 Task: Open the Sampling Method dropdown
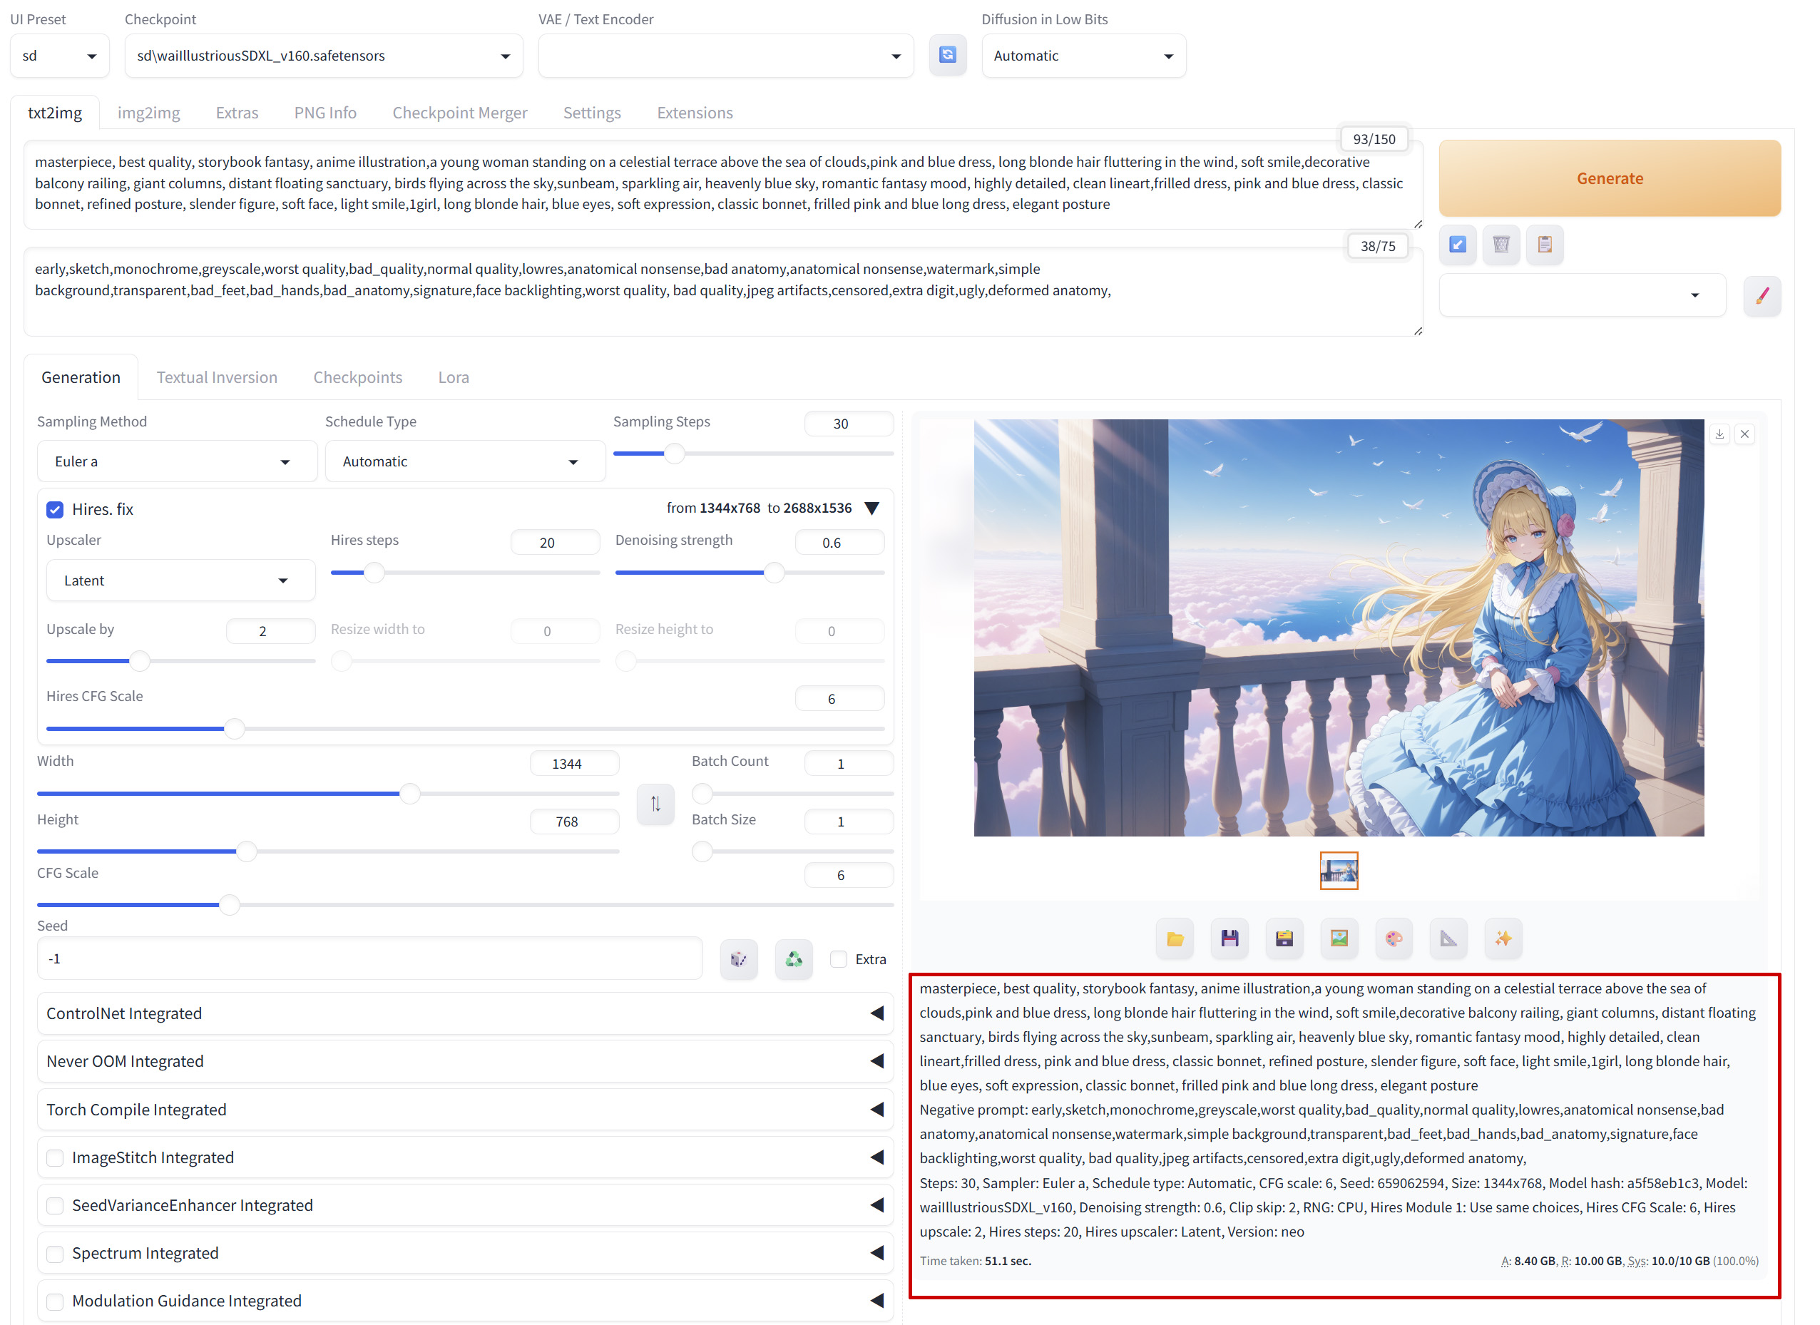click(177, 461)
